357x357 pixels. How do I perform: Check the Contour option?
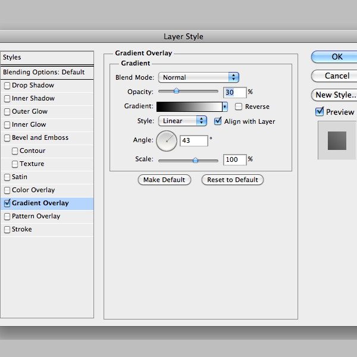click(x=15, y=151)
